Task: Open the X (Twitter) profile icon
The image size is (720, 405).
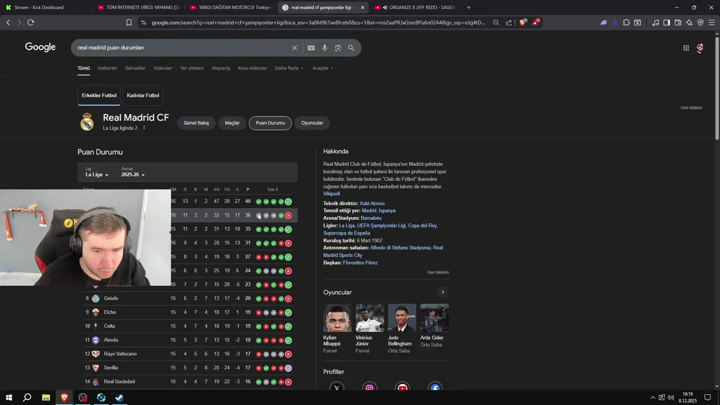Action: pos(336,387)
